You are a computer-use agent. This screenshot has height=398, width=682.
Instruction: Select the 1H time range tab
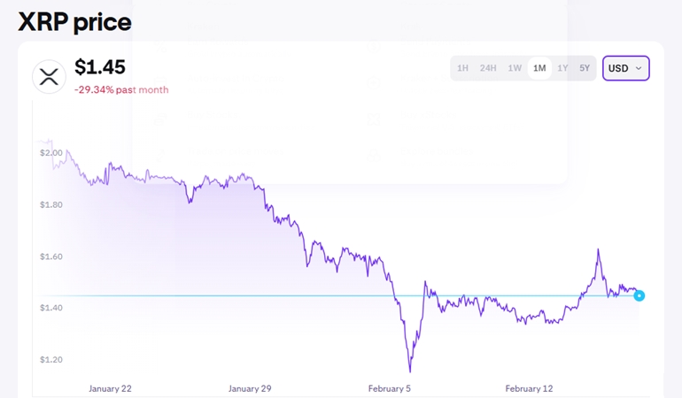pyautogui.click(x=462, y=68)
